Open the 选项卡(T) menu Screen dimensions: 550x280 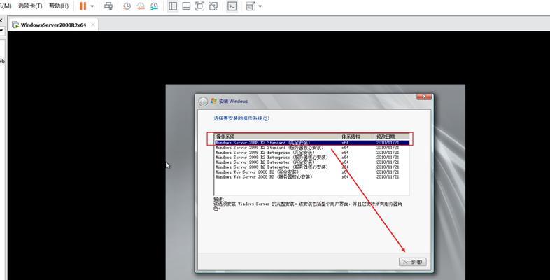[30, 6]
